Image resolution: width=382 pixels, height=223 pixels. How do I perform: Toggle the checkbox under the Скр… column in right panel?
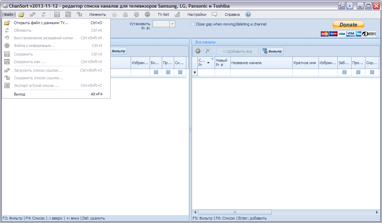(372, 72)
